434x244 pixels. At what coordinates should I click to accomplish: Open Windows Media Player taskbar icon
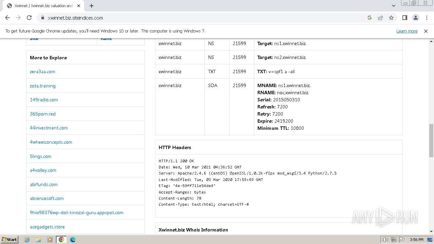(x=50, y=240)
